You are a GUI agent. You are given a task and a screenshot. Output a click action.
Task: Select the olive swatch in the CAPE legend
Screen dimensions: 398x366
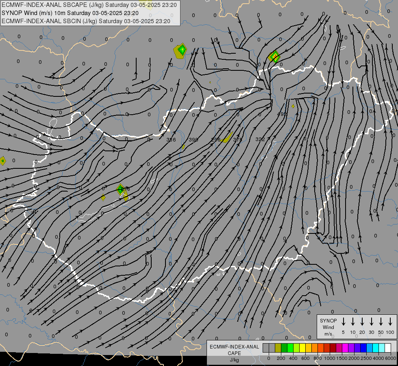pos(278,348)
